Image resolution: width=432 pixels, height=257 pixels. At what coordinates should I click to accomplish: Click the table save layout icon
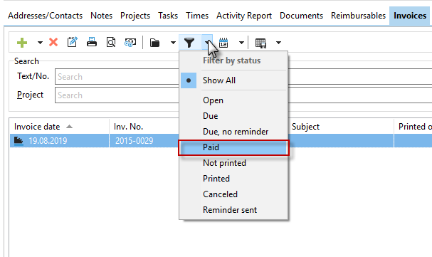260,43
